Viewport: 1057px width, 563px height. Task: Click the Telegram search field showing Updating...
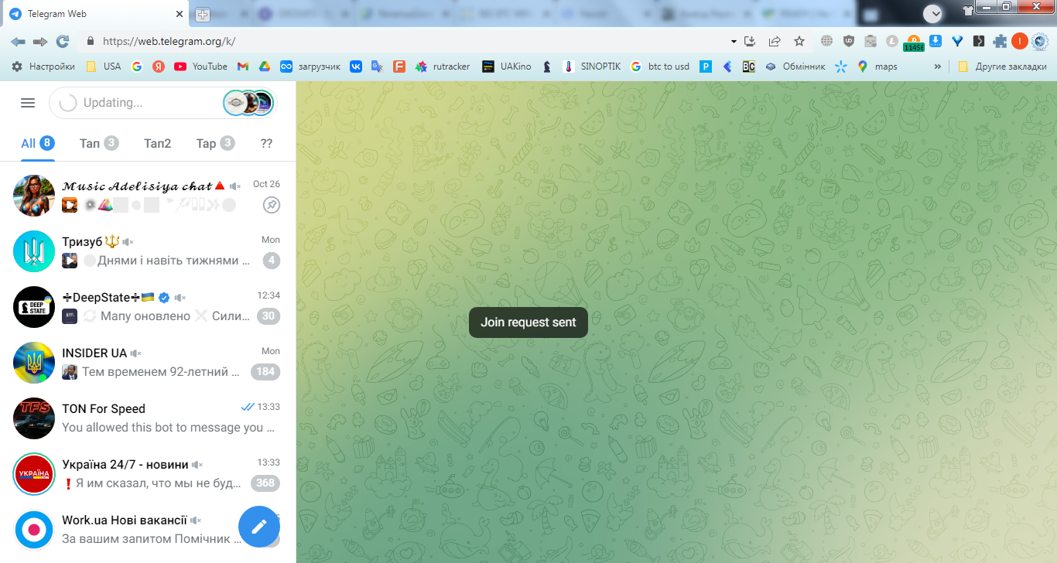[x=162, y=103]
